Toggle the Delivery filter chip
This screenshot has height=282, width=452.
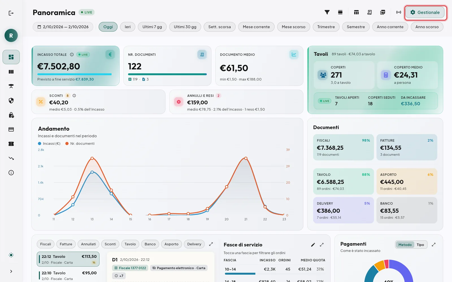pyautogui.click(x=194, y=244)
